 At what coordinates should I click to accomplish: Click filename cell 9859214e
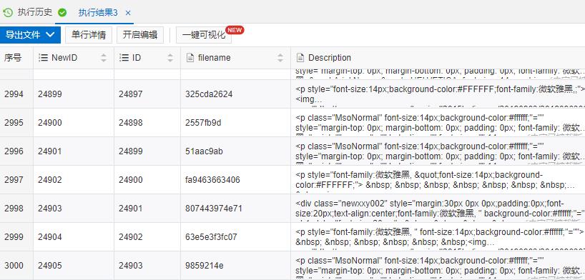(235, 265)
